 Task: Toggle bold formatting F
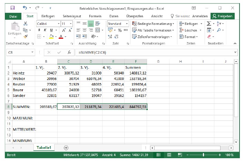coord(39,30)
